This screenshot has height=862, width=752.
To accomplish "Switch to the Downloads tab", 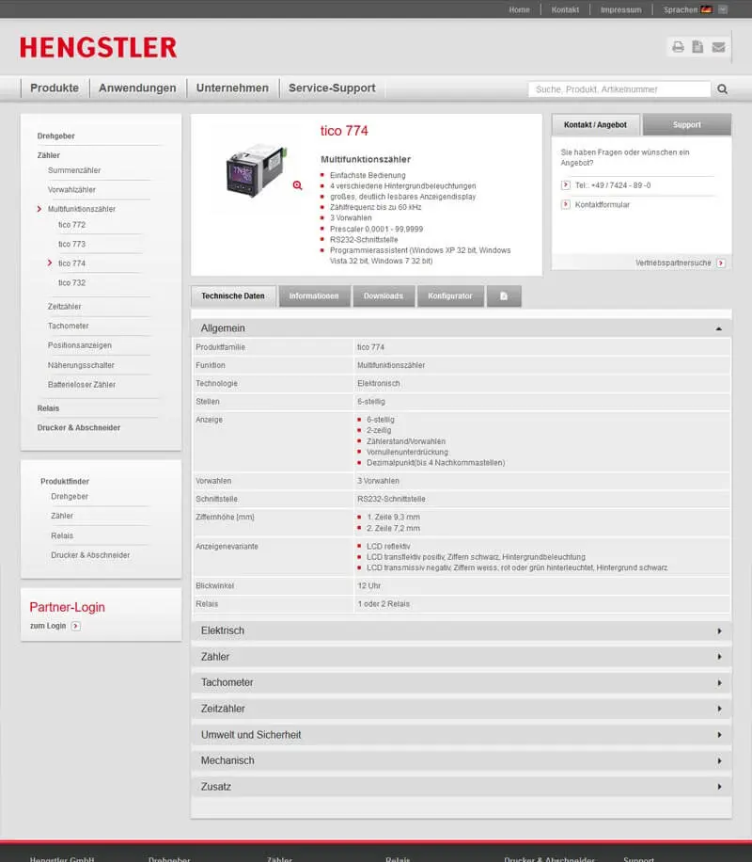I will tap(383, 295).
